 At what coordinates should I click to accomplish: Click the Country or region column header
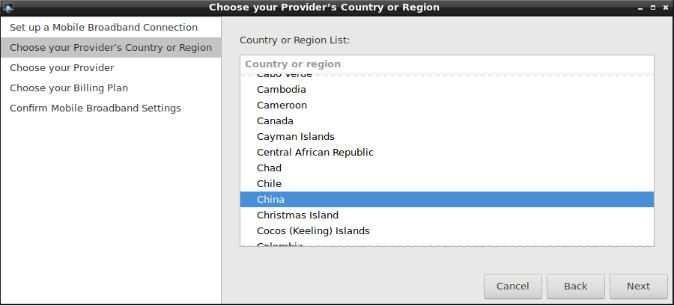(446, 64)
